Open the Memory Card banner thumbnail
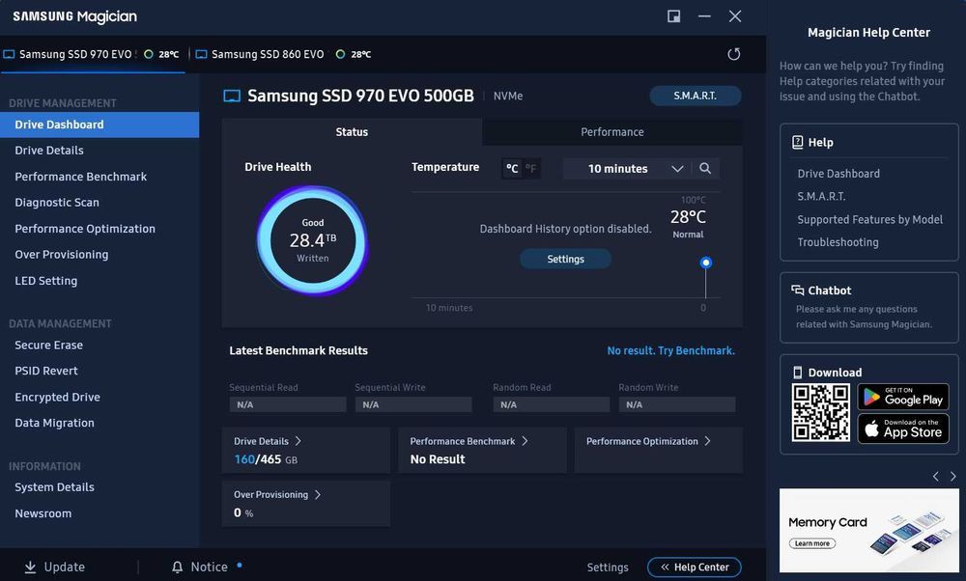The width and height of the screenshot is (966, 581). tap(868, 531)
